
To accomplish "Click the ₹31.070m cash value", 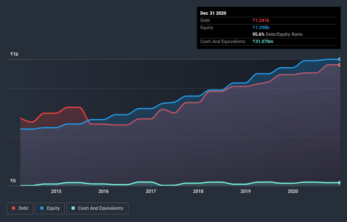I will (263, 41).
